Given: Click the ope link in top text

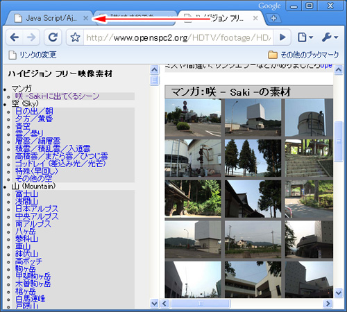Looking at the screenshot, I should (x=326, y=66).
